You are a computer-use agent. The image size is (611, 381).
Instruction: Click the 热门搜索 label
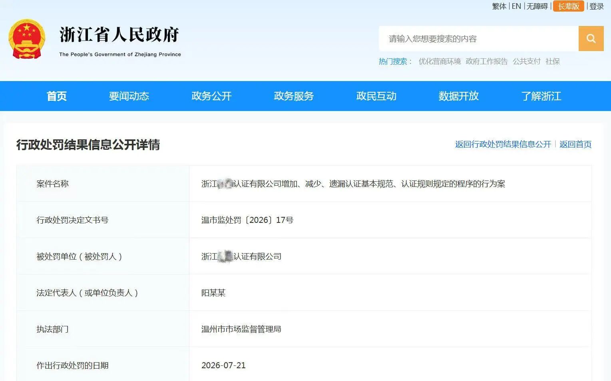click(395, 62)
